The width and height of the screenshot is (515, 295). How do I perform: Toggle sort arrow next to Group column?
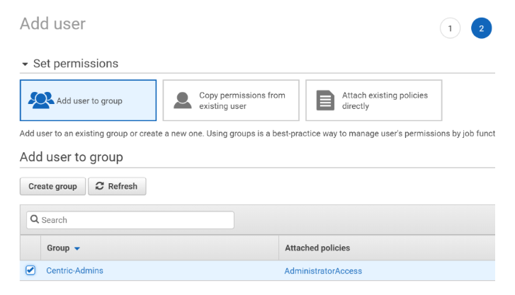(x=77, y=248)
